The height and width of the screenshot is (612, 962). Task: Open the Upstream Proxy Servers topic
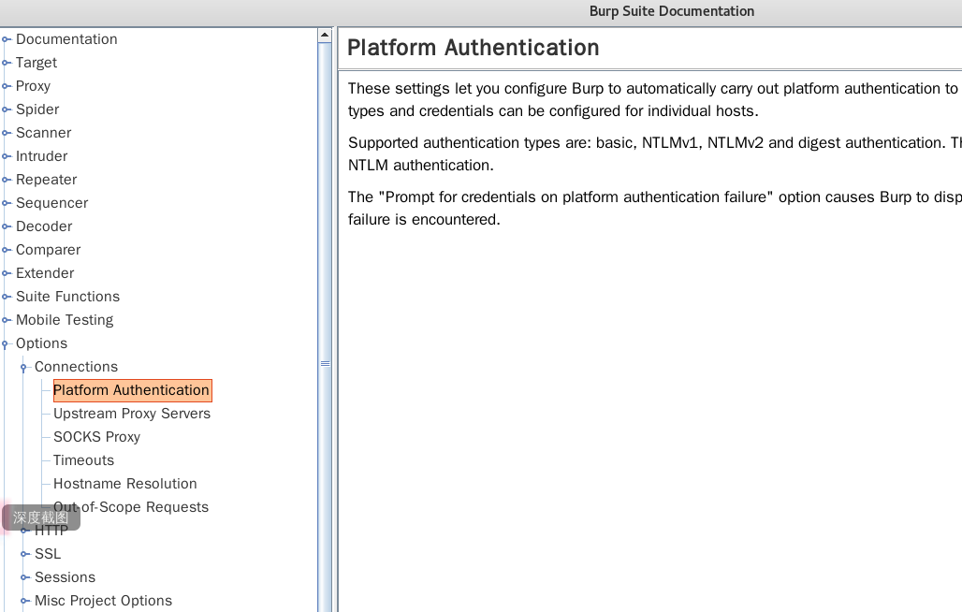tap(132, 414)
